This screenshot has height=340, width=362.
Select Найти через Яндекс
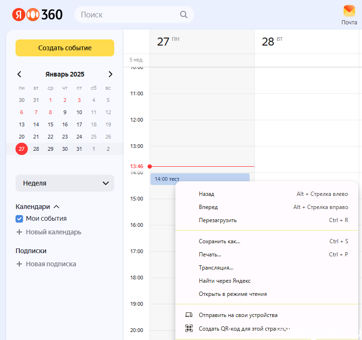pyautogui.click(x=267, y=281)
